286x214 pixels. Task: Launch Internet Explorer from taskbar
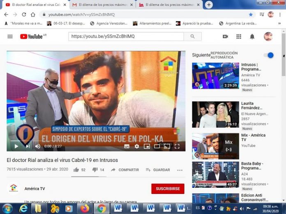point(23,209)
